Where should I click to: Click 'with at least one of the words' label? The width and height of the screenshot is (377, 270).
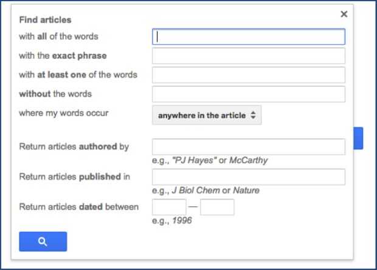(x=78, y=75)
